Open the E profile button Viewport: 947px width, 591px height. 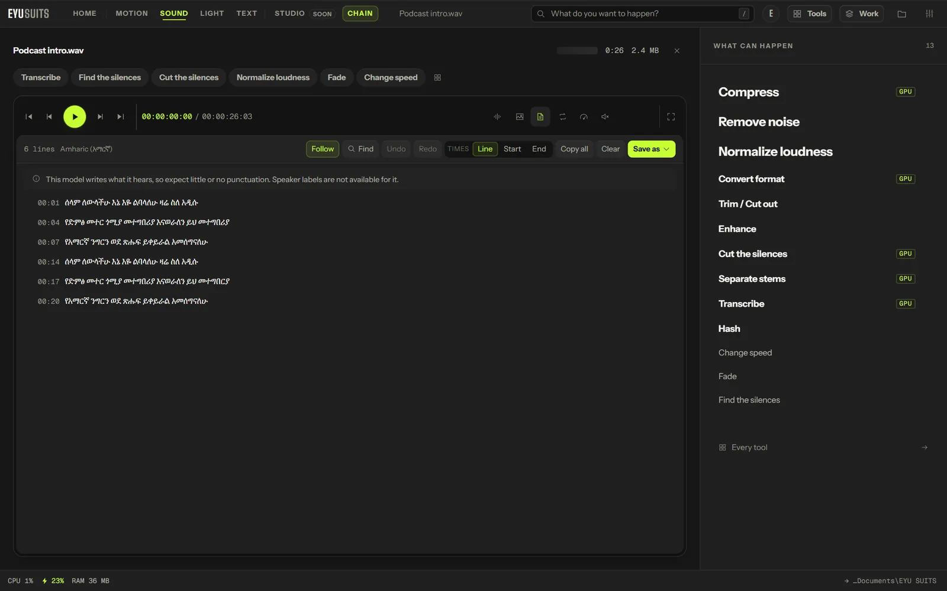point(771,14)
